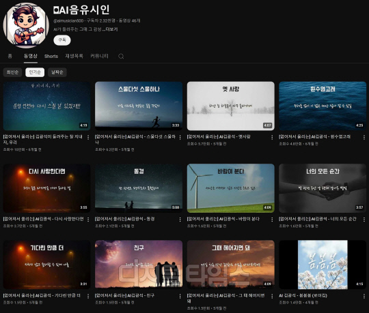Select the 최신순 sort filter chip
The height and width of the screenshot is (313, 369).
pyautogui.click(x=12, y=72)
